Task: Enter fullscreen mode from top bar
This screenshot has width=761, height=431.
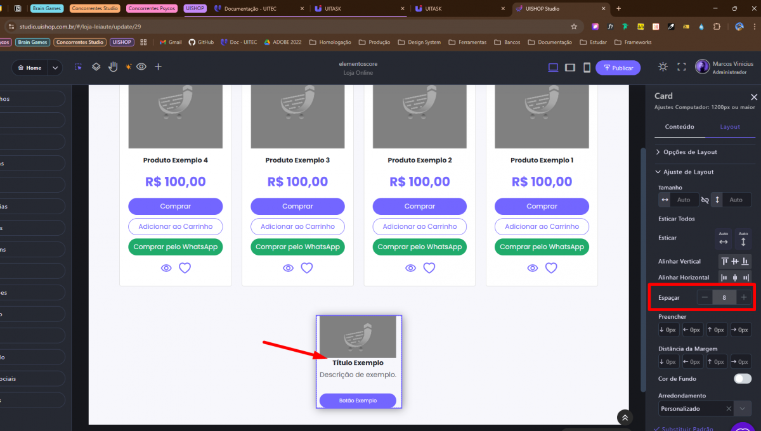Action: tap(682, 67)
